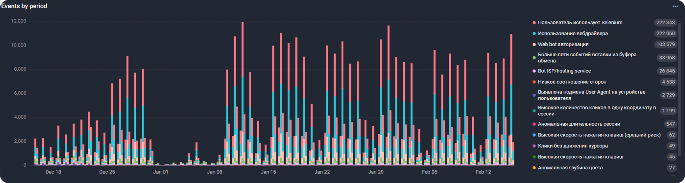This screenshot has width=685, height=183.
Task: Click the red dot beside Пользователь использует Selenium
Action: 534,23
